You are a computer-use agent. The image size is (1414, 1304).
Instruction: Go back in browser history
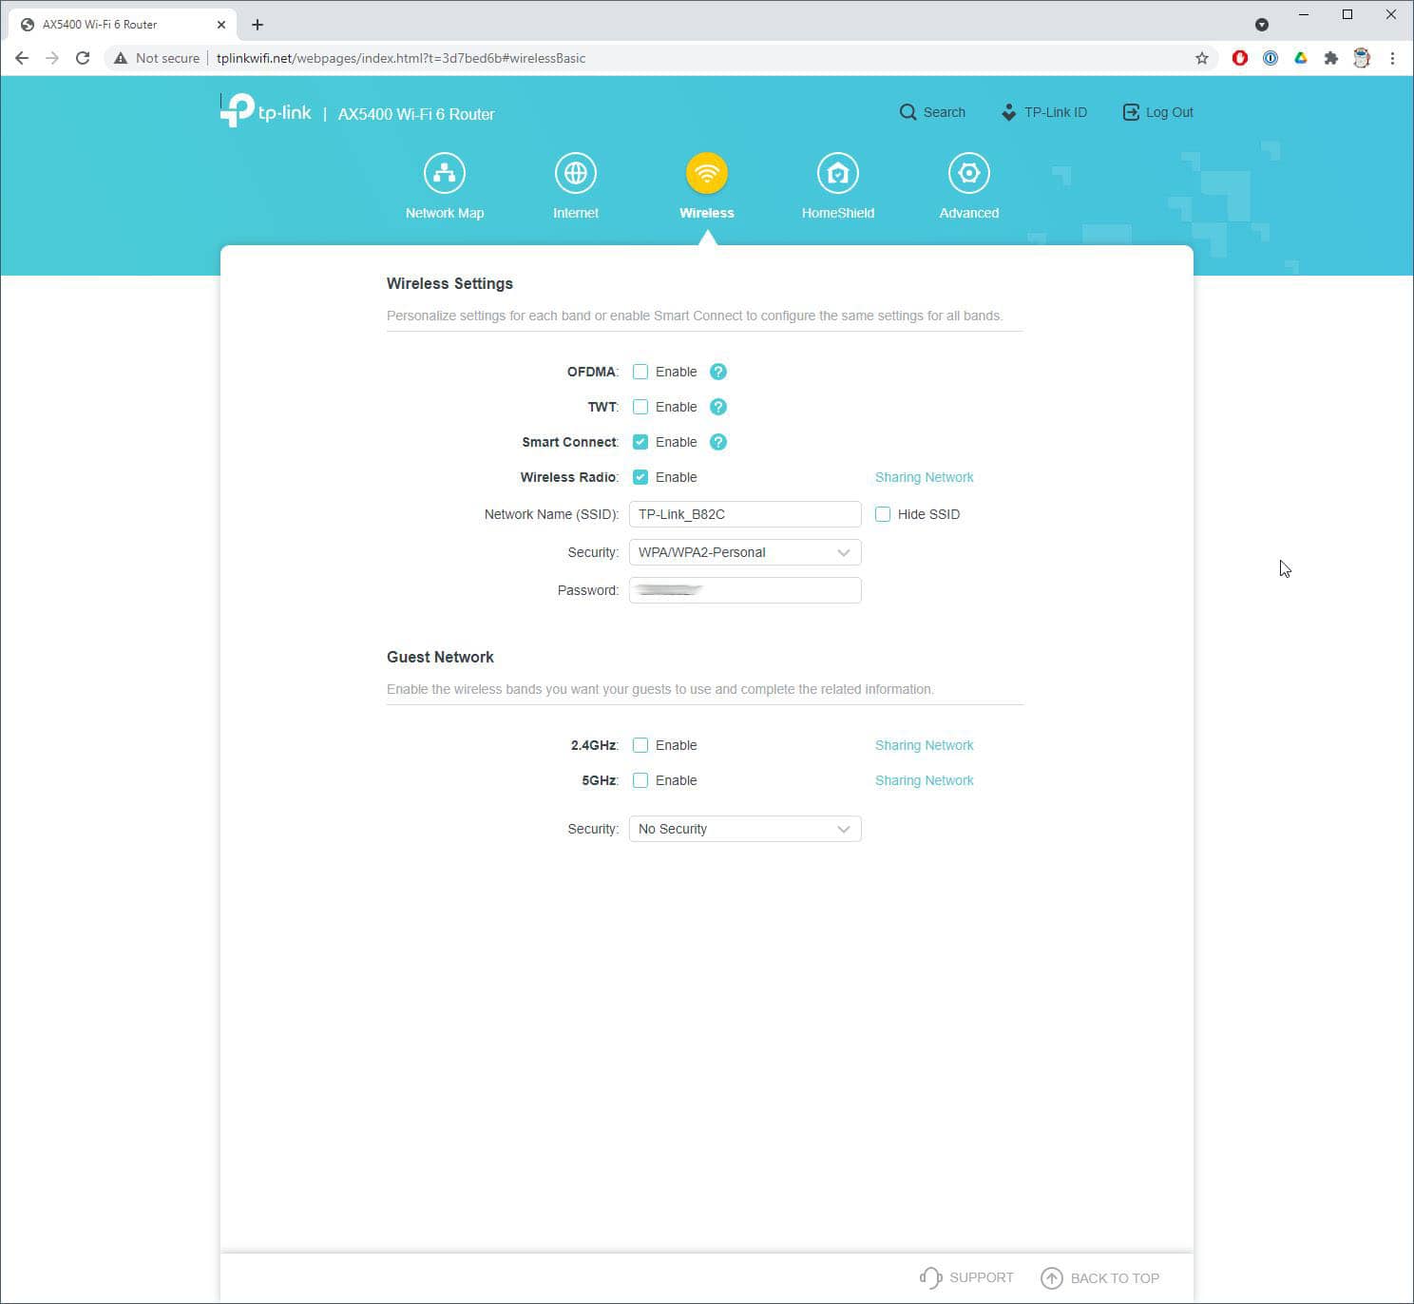[x=22, y=58]
